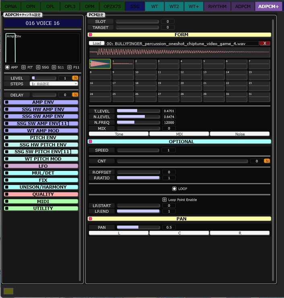Select sample slot 7
Image resolution: width=284 pixels, height=298 pixels.
259,64
